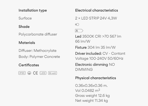
Task: Click the Gross weight 12.6 kg line
Action: 92,96
